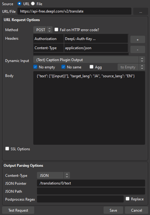
Task: Open file browser with the ellipsis button
Action: [141, 11]
